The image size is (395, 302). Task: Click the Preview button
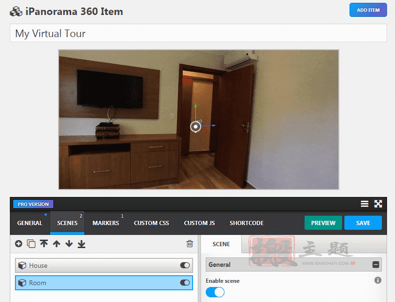[323, 223]
